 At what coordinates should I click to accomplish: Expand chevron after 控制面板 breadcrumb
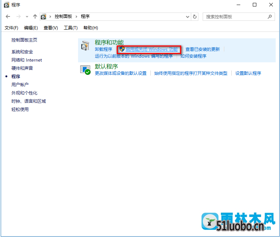(76, 16)
